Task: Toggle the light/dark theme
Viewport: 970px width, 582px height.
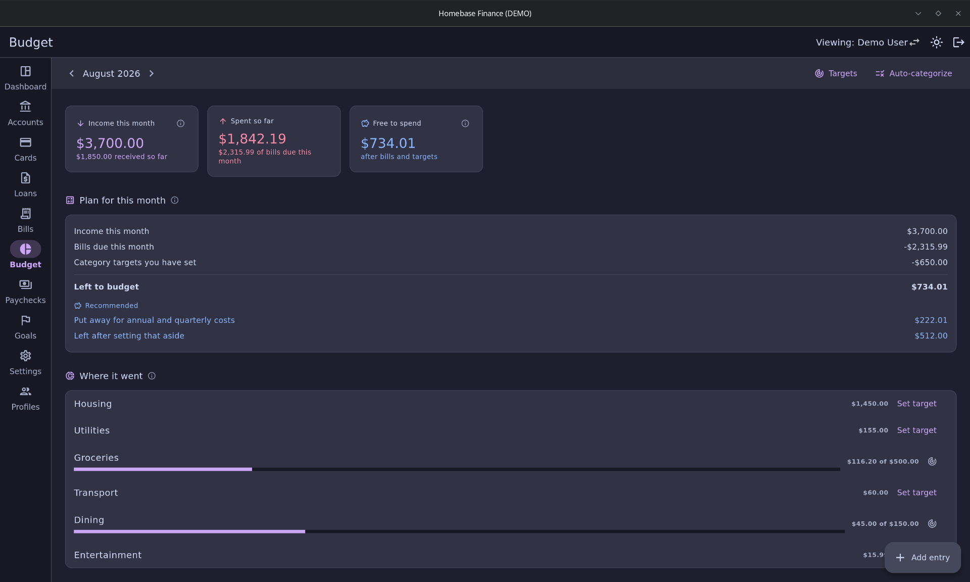Action: point(937,42)
